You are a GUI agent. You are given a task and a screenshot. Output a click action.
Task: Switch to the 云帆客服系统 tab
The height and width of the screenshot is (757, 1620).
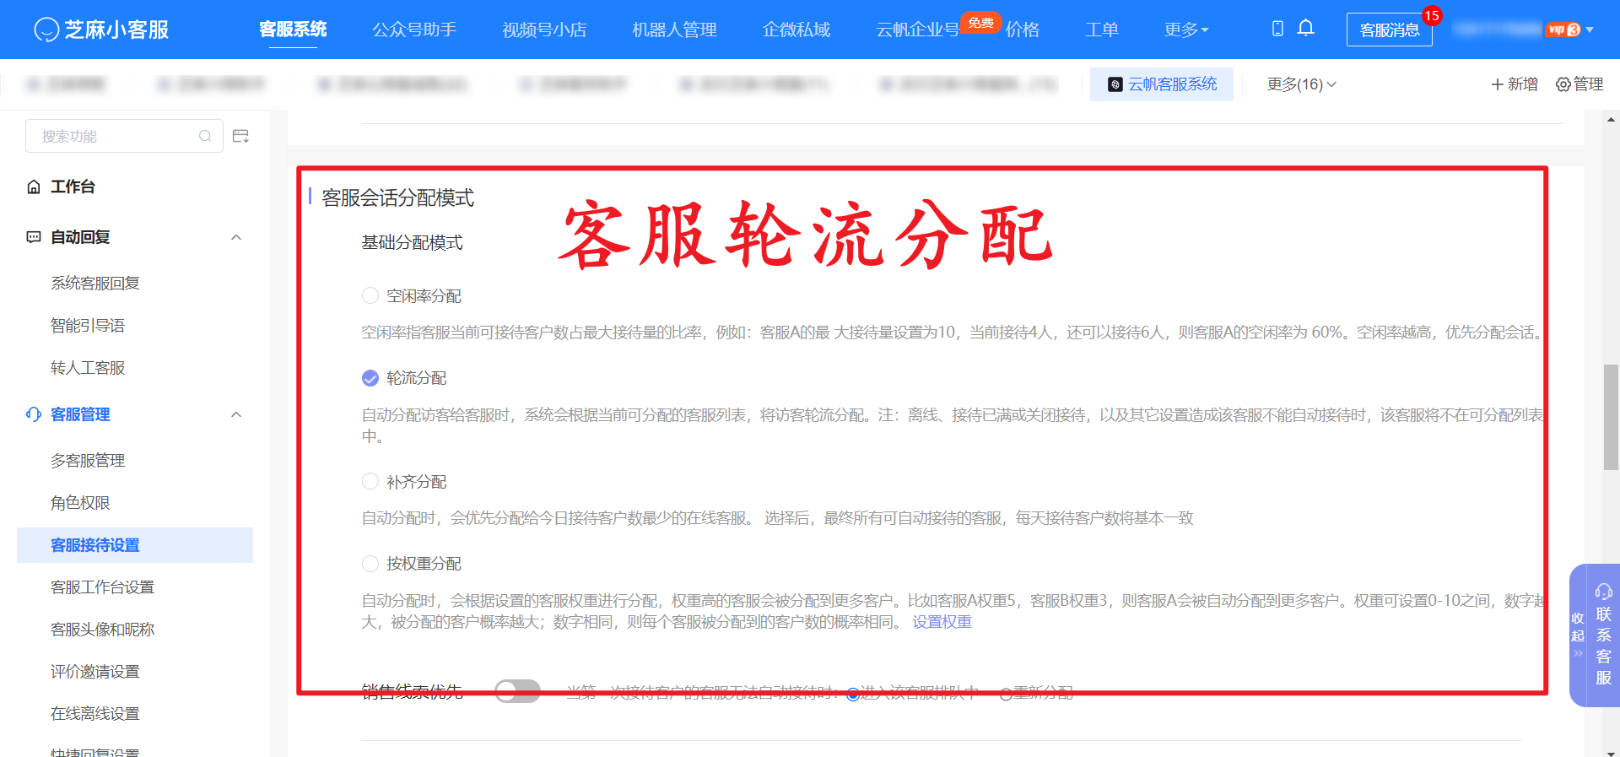click(x=1162, y=84)
